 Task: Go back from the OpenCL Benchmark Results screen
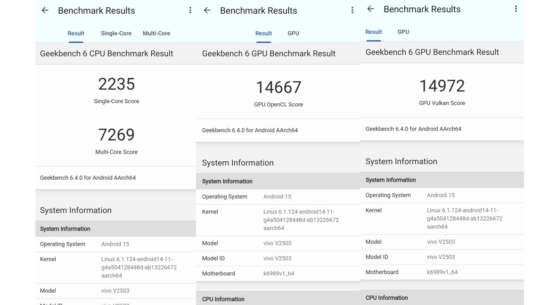pos(207,10)
